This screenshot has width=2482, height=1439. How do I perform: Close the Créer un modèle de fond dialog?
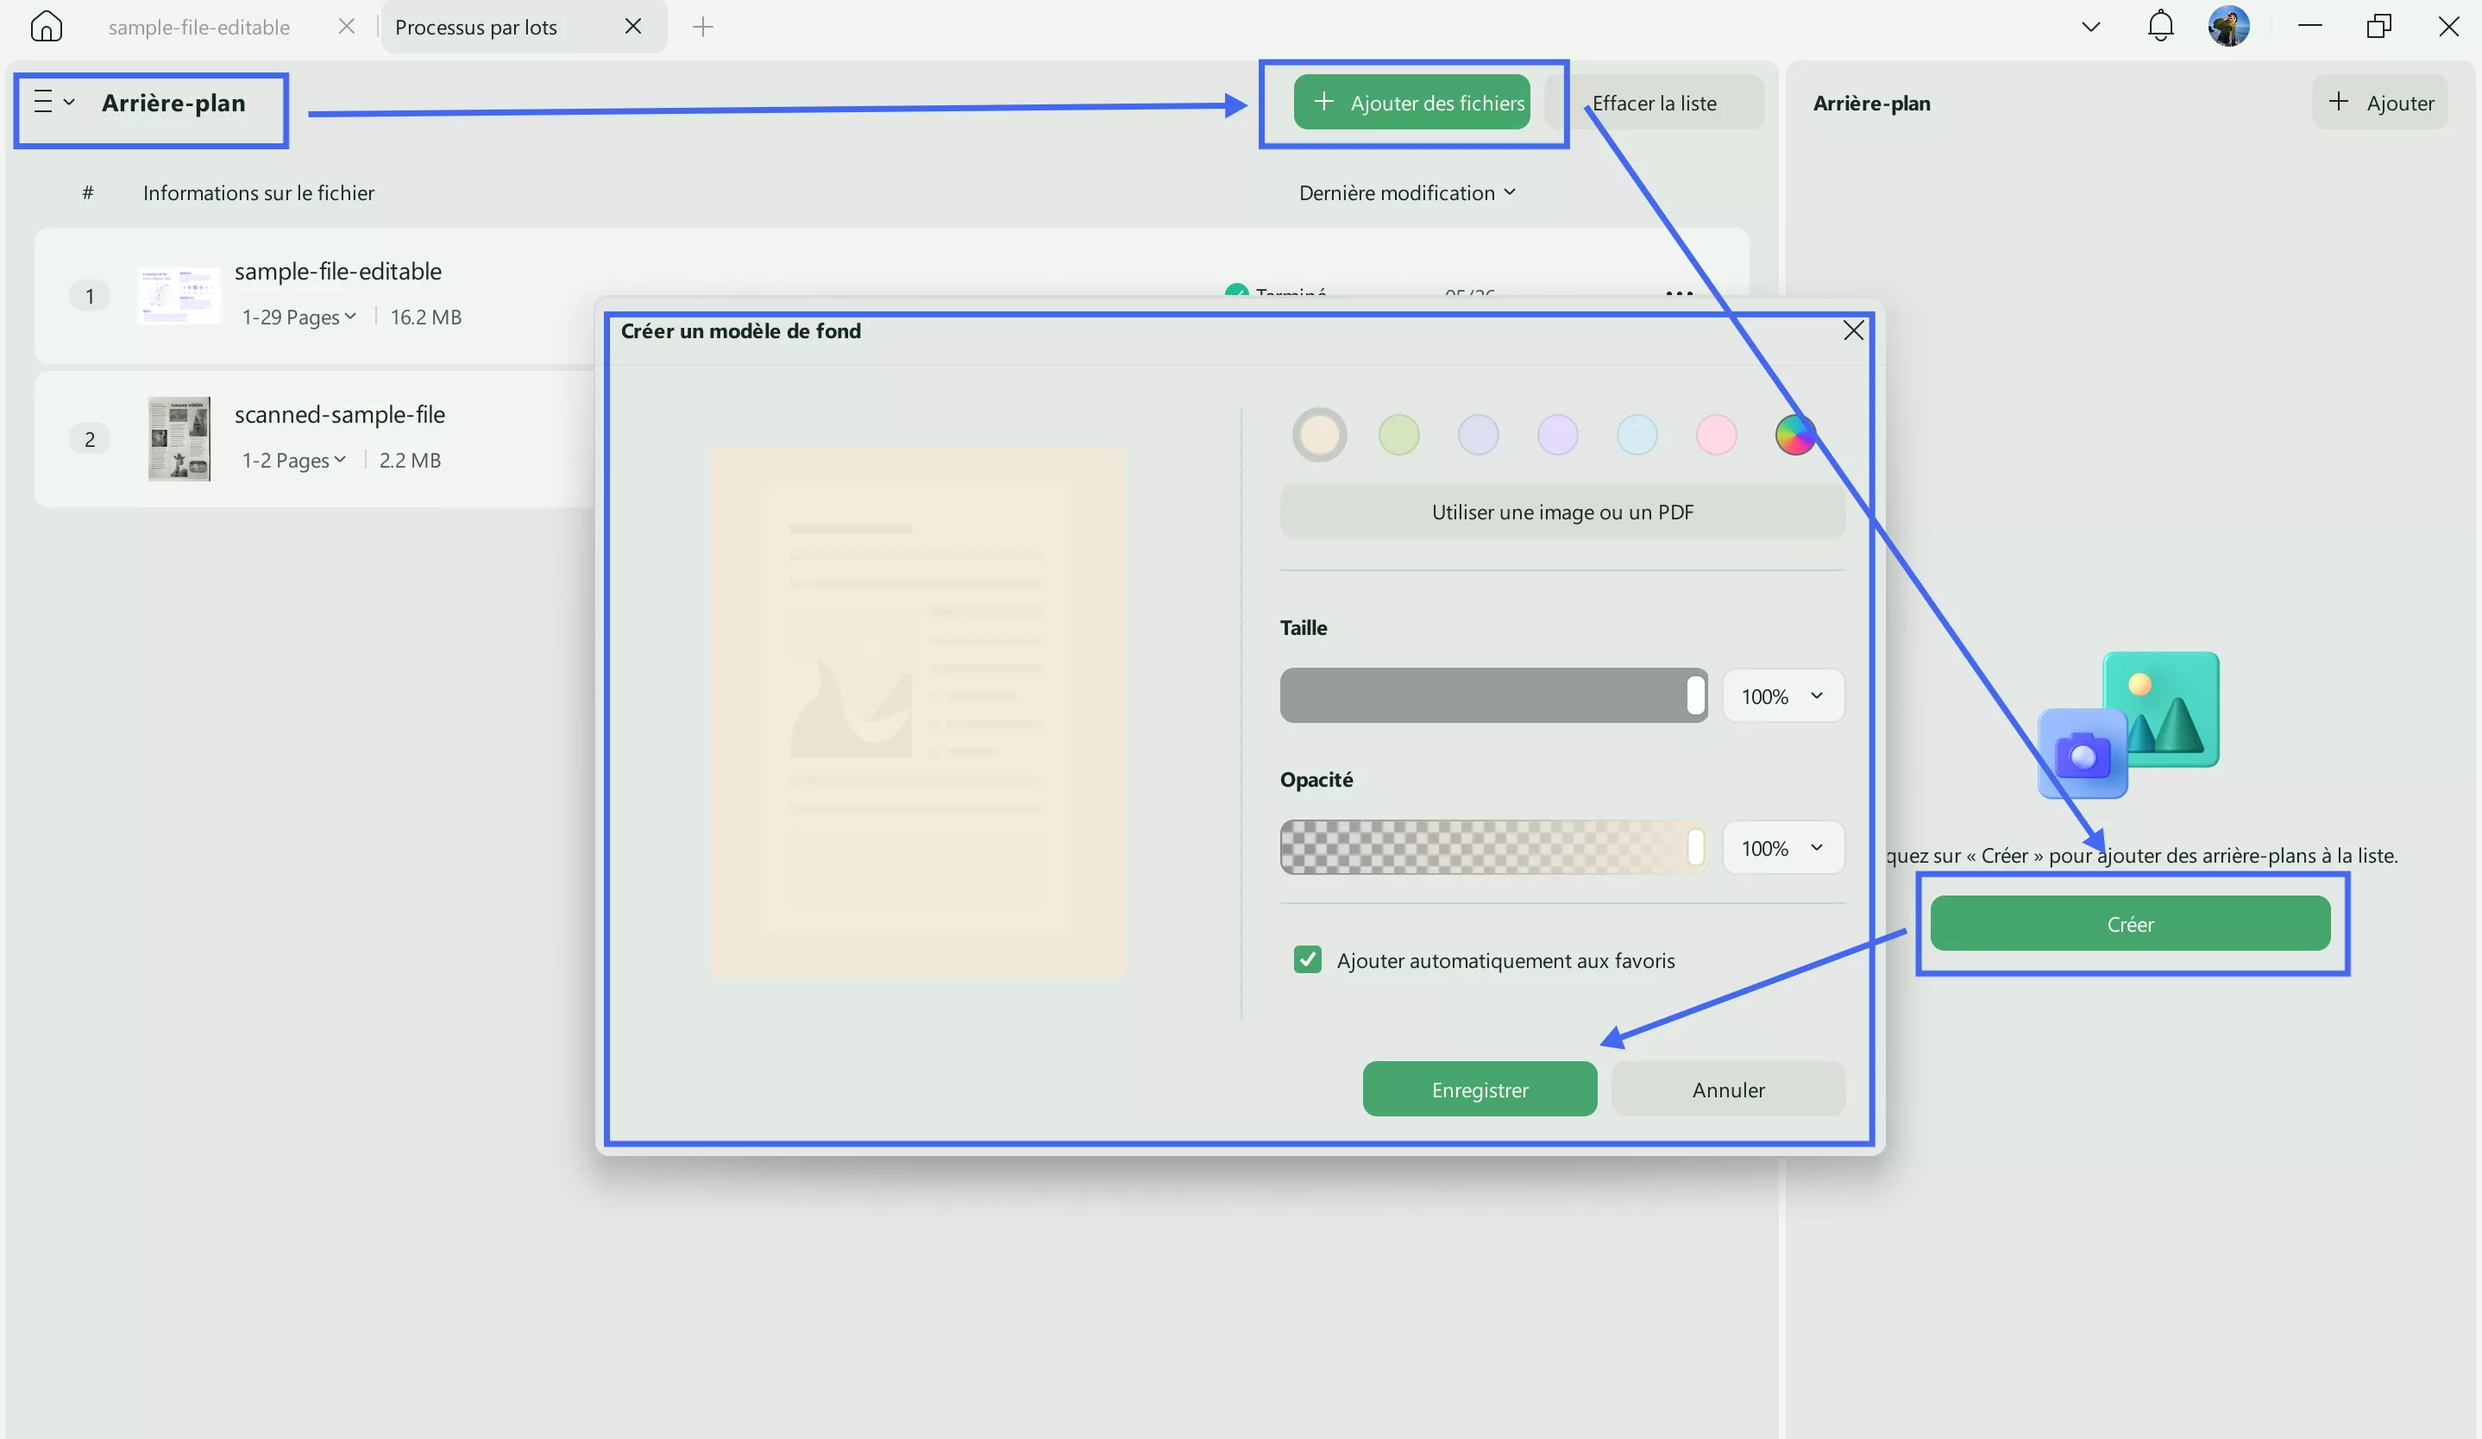pos(1852,330)
